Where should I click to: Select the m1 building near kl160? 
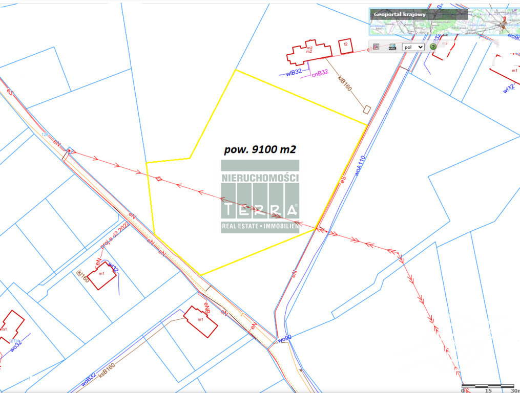(102, 275)
